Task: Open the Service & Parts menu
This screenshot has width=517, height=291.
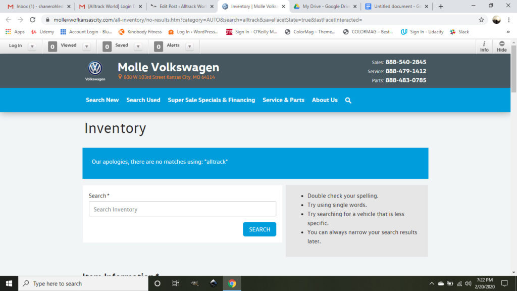Action: tap(283, 100)
